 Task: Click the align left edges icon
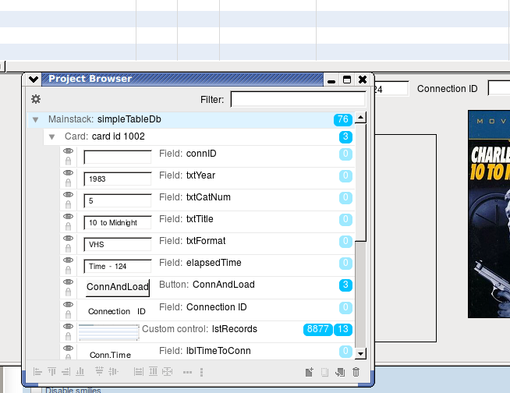37,372
